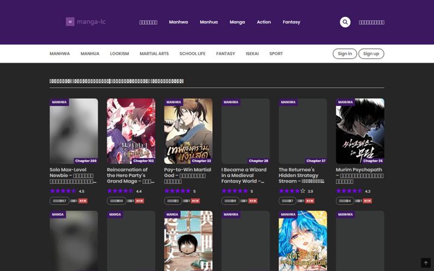Image resolution: width=434 pixels, height=271 pixels.
Task: Click Pay-to-Win Martial God title link
Action: pos(187,175)
